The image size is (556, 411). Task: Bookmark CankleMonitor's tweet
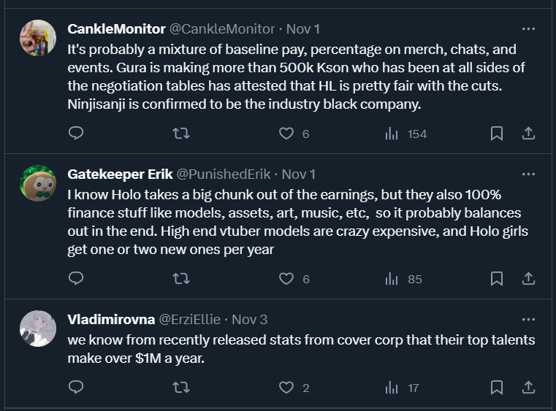pos(496,134)
